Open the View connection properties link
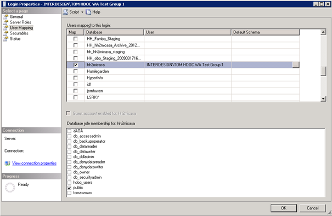The height and width of the screenshot is (216, 332). tap(34, 163)
